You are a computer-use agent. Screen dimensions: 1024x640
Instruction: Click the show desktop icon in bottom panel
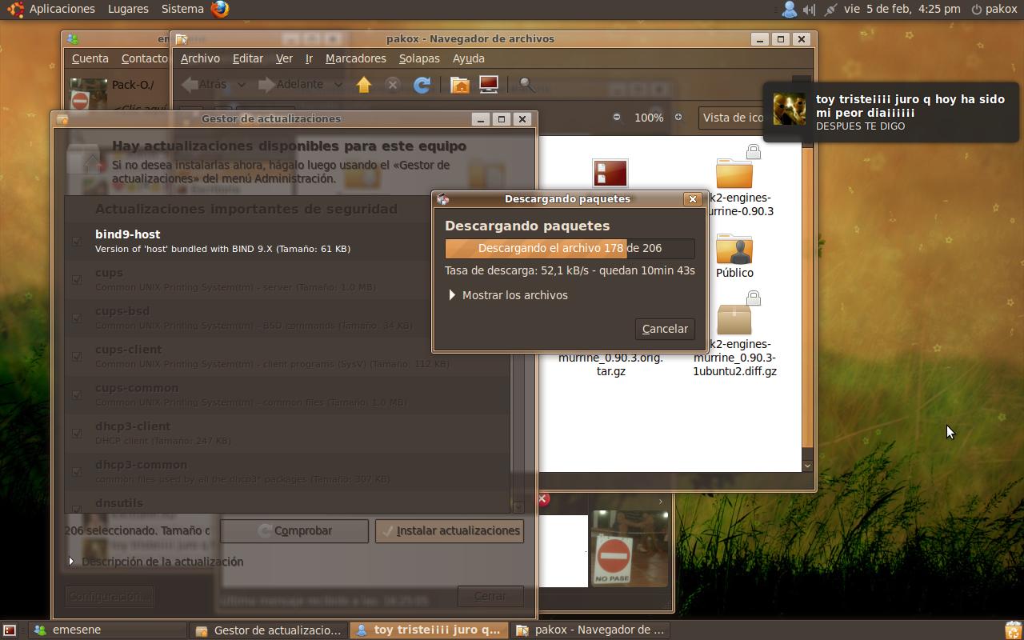point(10,630)
